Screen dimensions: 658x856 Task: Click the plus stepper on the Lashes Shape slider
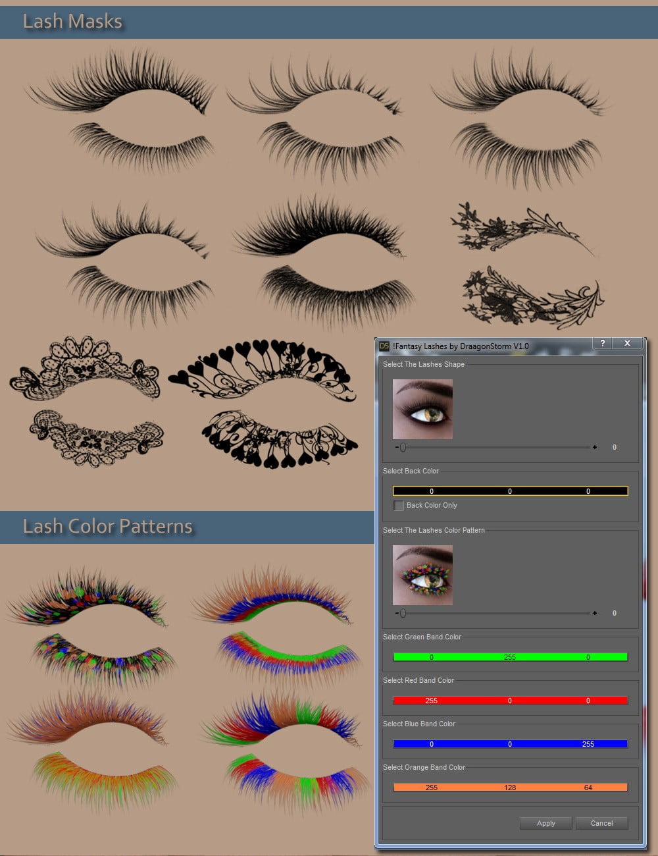(x=595, y=447)
